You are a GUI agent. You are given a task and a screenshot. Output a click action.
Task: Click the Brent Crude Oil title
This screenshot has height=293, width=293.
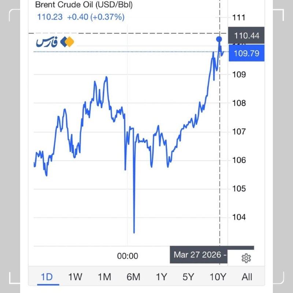[84, 5]
